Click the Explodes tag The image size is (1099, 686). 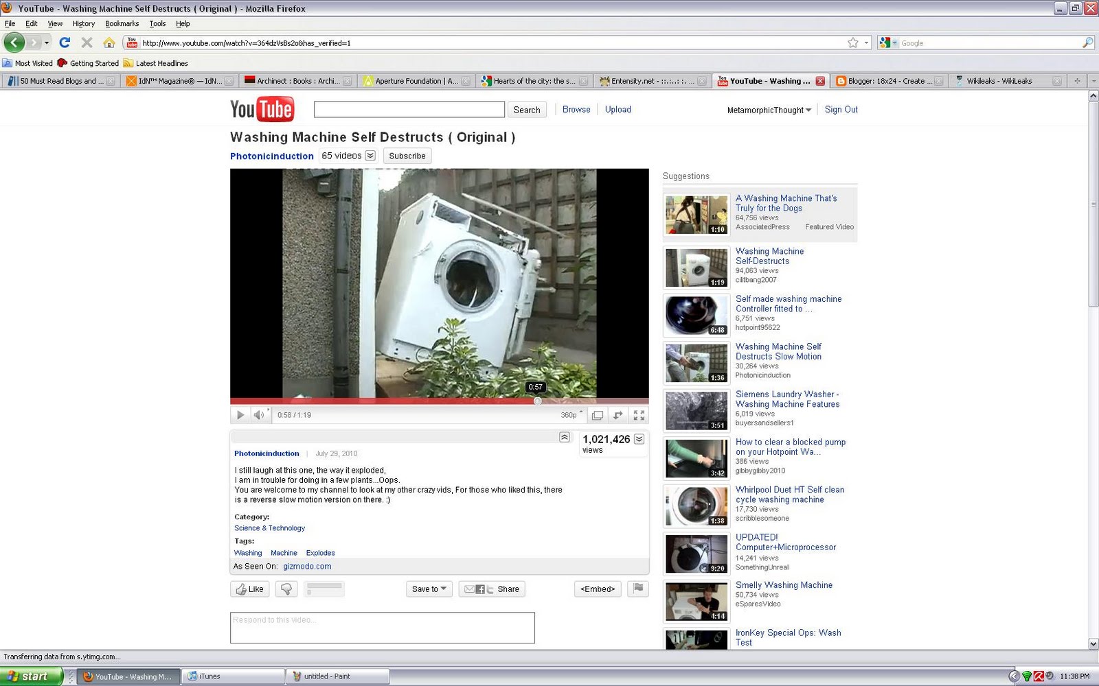click(x=321, y=553)
